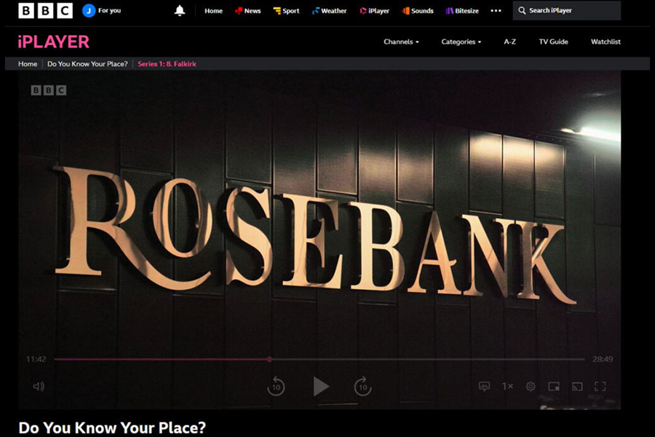Open player settings gear

click(531, 387)
